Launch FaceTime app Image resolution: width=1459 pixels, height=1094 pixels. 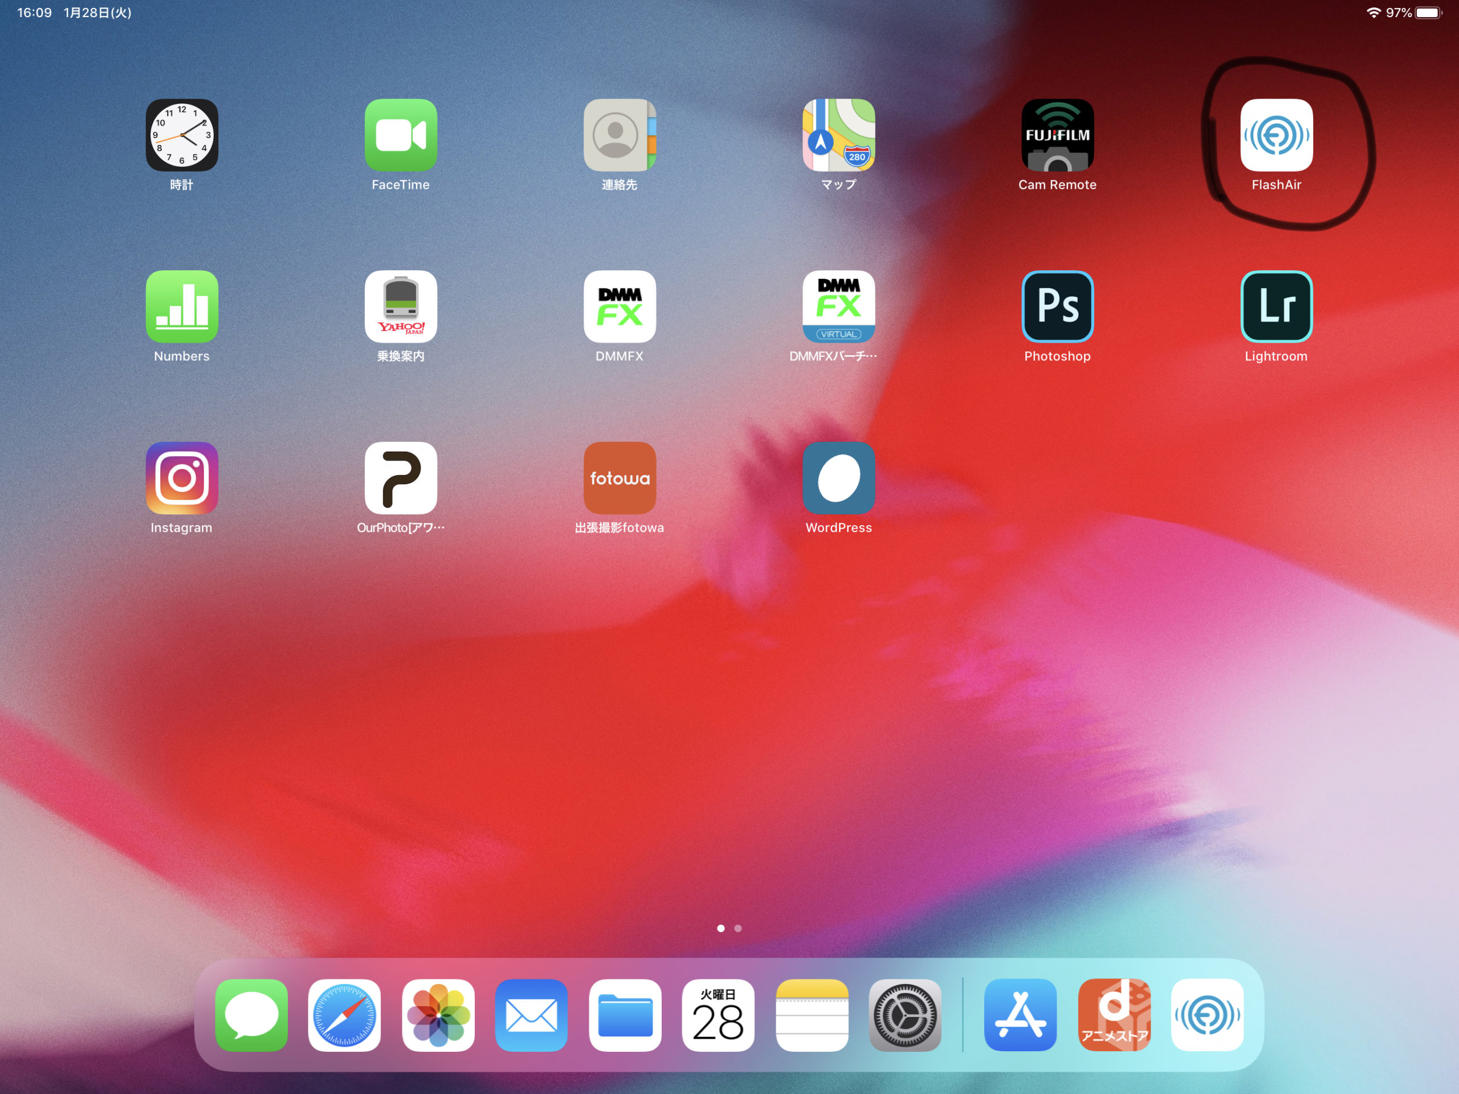pyautogui.click(x=400, y=135)
